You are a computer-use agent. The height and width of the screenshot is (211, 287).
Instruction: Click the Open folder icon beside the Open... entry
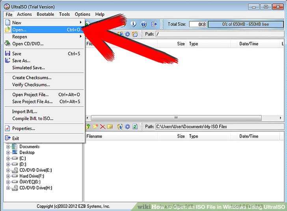(7, 30)
